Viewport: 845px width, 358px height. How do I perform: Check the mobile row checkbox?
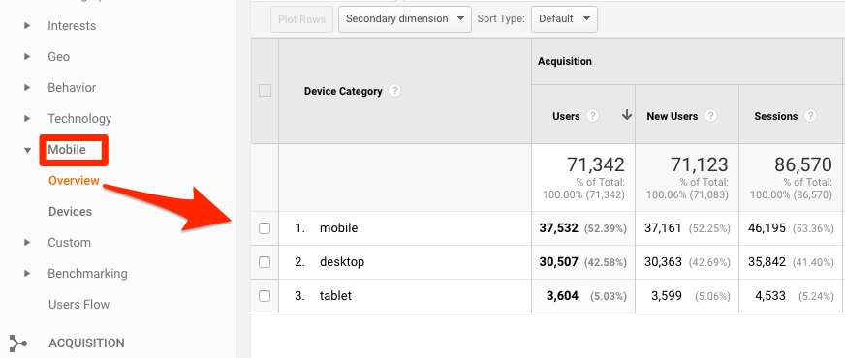pyautogui.click(x=265, y=228)
